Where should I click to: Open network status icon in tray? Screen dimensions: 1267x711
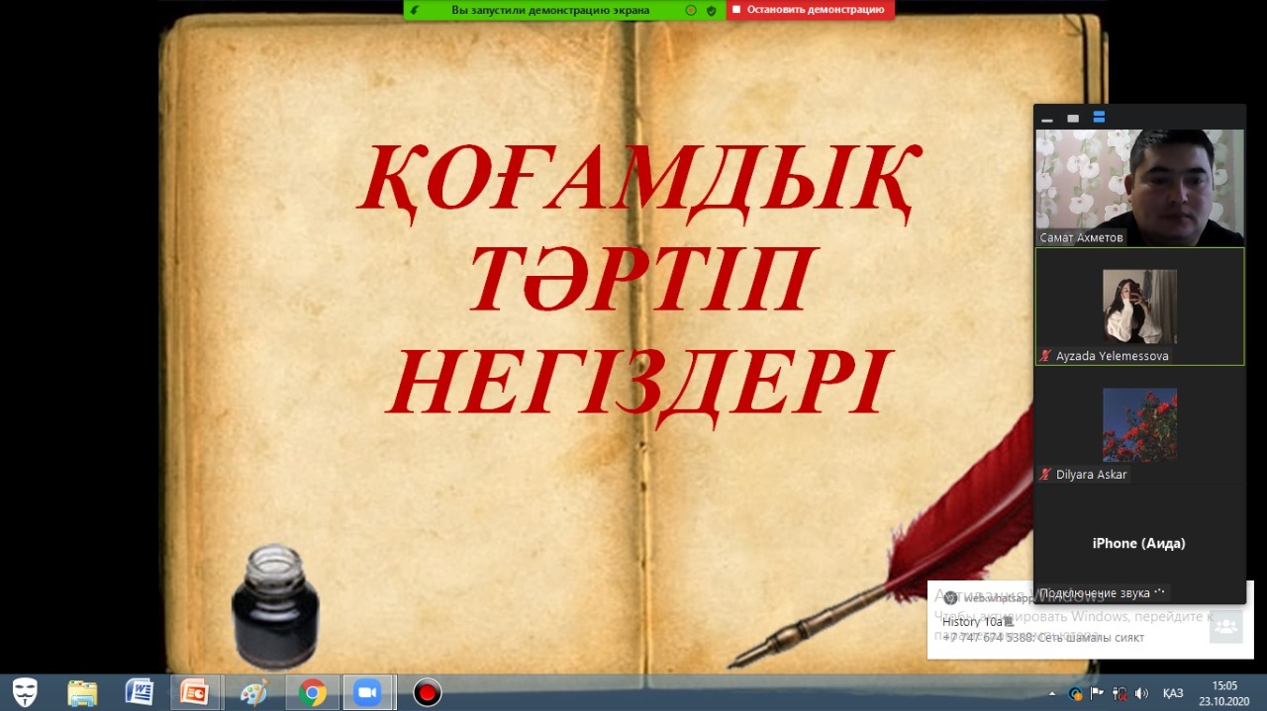1121,693
